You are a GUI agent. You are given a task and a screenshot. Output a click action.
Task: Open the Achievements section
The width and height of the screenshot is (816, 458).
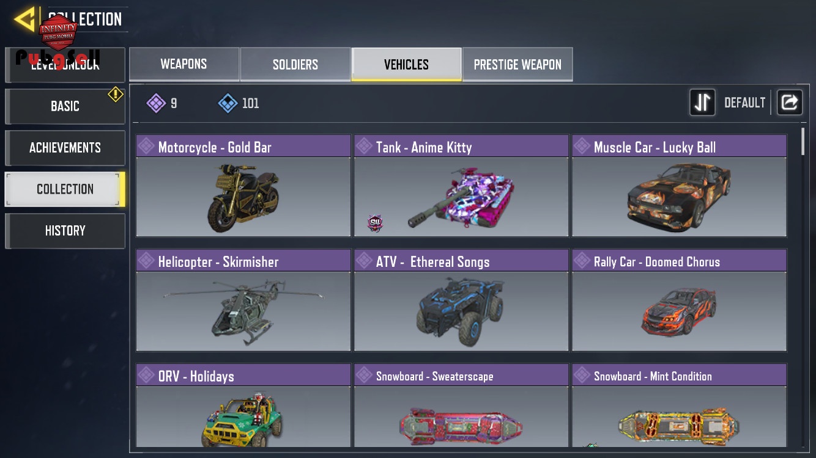(65, 148)
